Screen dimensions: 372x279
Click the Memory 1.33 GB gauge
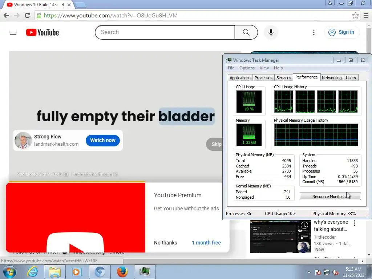249,135
